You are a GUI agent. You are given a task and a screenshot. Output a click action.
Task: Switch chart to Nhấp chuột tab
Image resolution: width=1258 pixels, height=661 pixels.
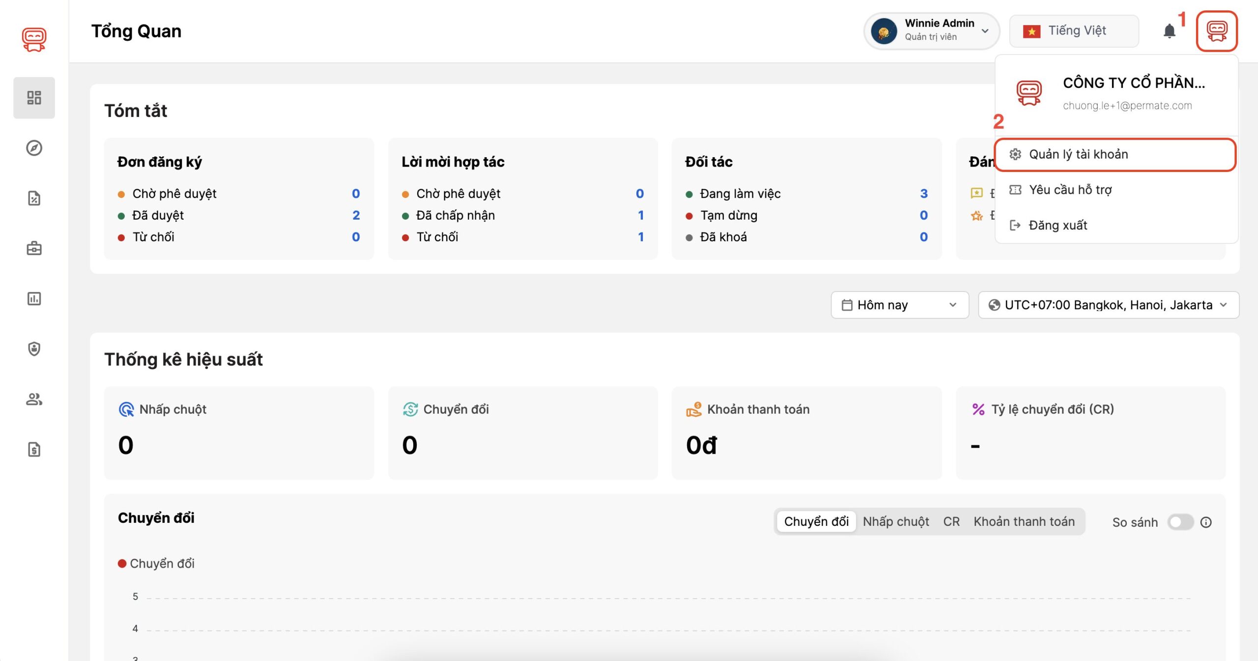(895, 521)
